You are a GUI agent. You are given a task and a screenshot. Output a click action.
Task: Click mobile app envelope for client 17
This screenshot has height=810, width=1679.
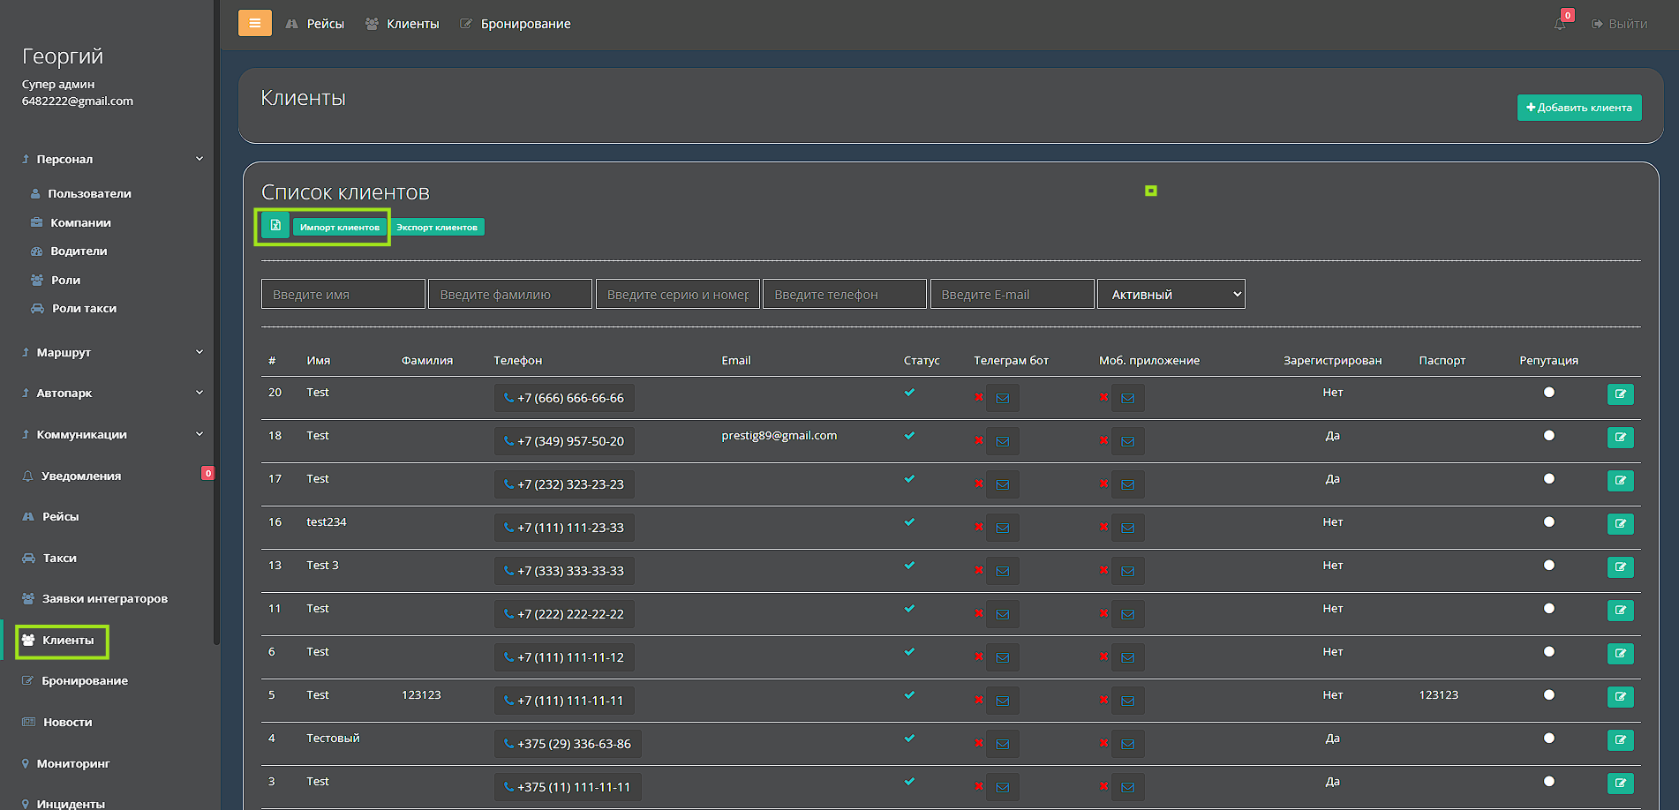1127,484
